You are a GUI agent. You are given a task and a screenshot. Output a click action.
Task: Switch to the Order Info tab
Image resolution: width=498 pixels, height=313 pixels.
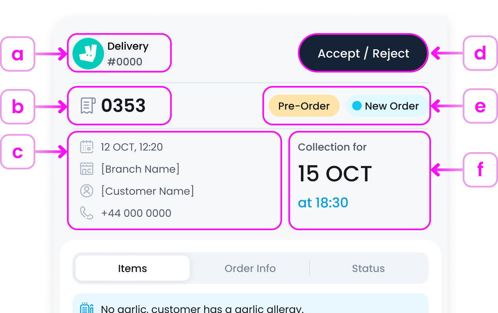tap(250, 268)
